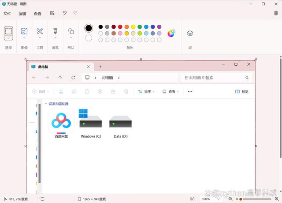
Task: Click the Explorer search magnifier
Action: 247,78
